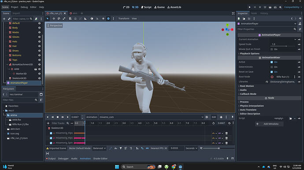The width and height of the screenshot is (304, 170).
Task: Toggle Movie Quit on Finish checkbox
Action: pyautogui.click(x=272, y=49)
